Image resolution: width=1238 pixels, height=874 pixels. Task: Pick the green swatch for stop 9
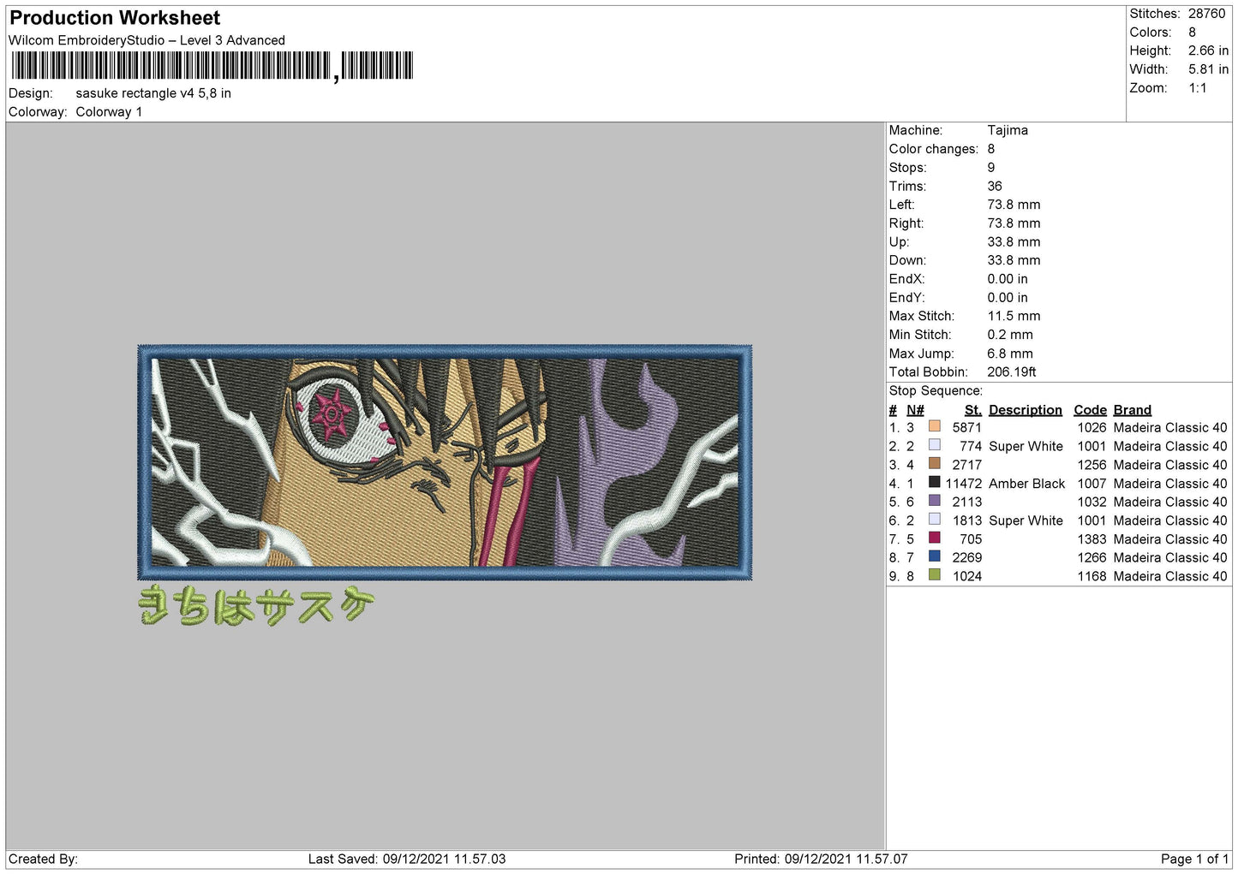point(935,575)
